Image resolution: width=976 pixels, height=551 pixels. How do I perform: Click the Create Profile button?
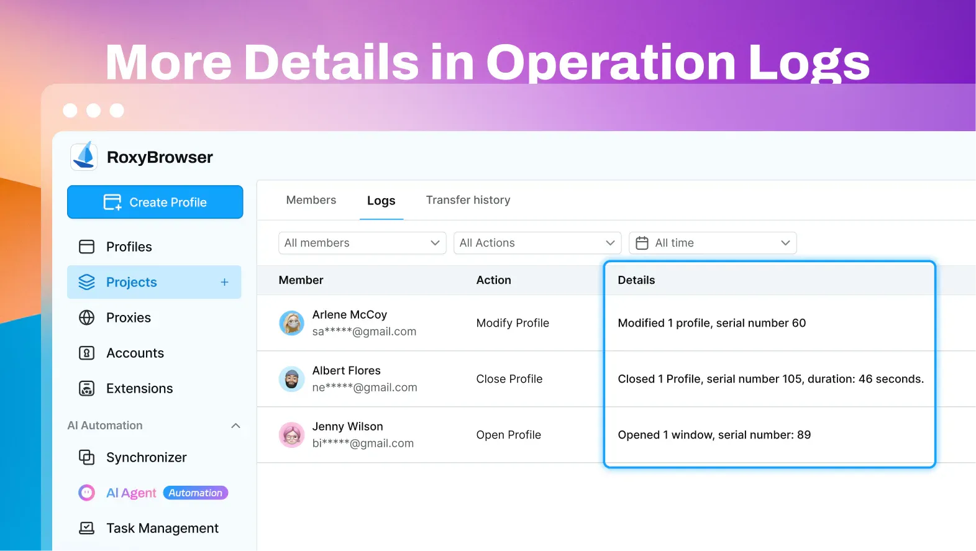coord(155,202)
